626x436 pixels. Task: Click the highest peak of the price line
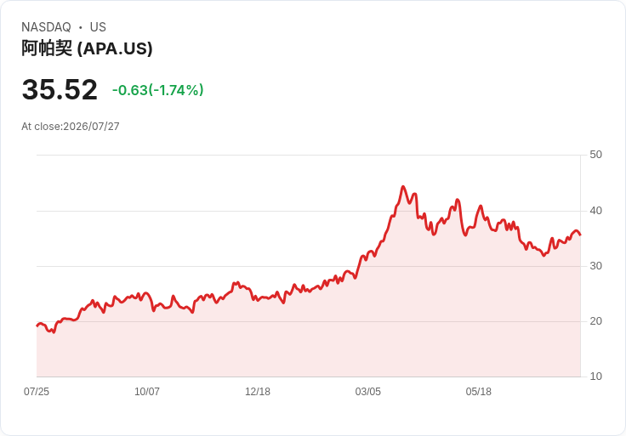403,187
